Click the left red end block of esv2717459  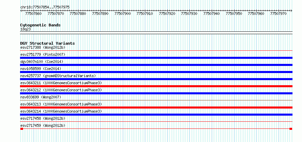tap(22, 129)
